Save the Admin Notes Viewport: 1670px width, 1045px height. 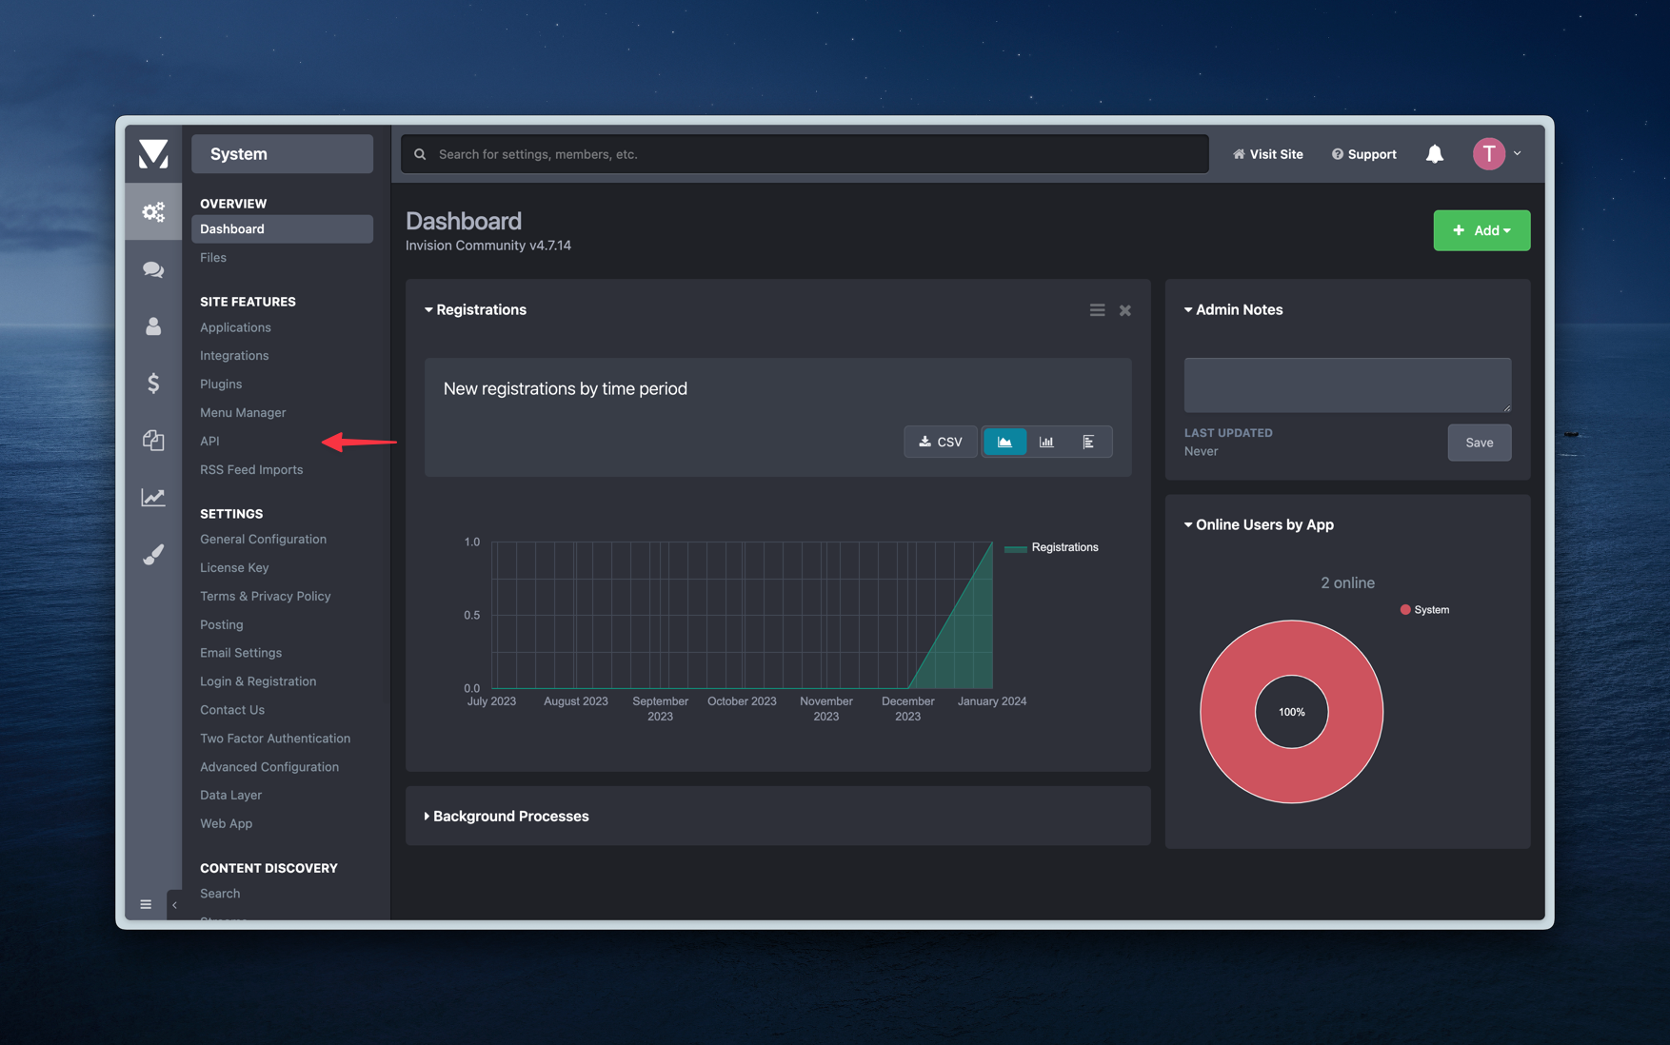click(x=1479, y=442)
